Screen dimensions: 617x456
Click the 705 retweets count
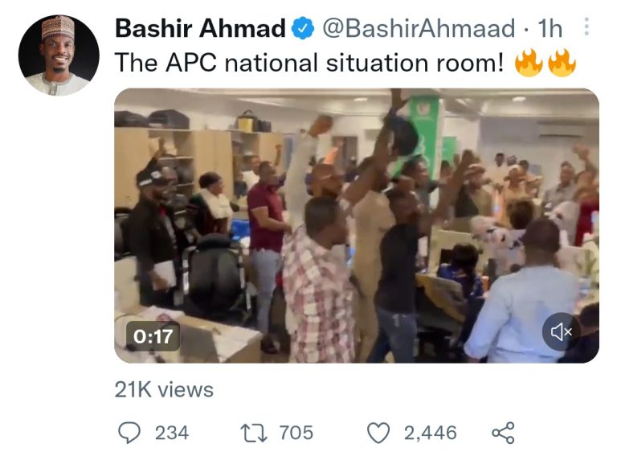[296, 433]
